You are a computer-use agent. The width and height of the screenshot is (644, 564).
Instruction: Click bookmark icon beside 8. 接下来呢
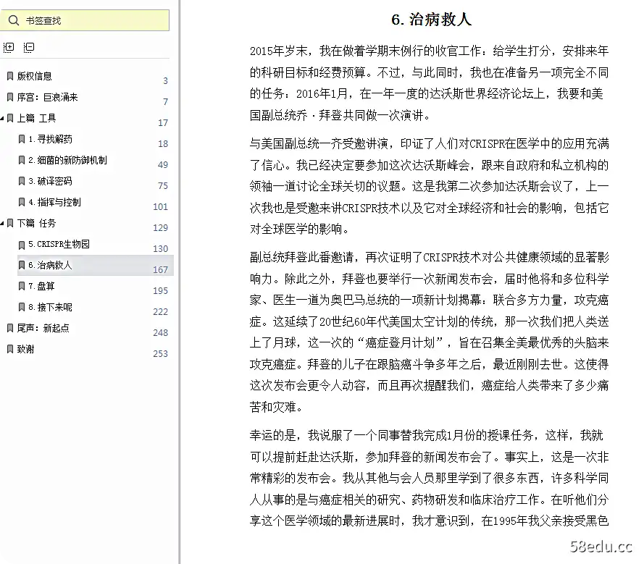coord(22,307)
